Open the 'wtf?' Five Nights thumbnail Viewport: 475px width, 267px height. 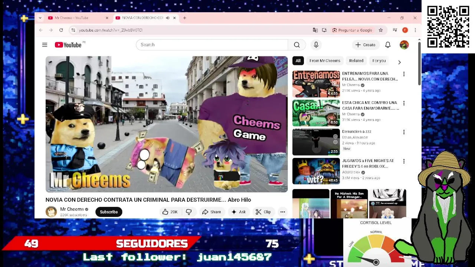coord(316,171)
